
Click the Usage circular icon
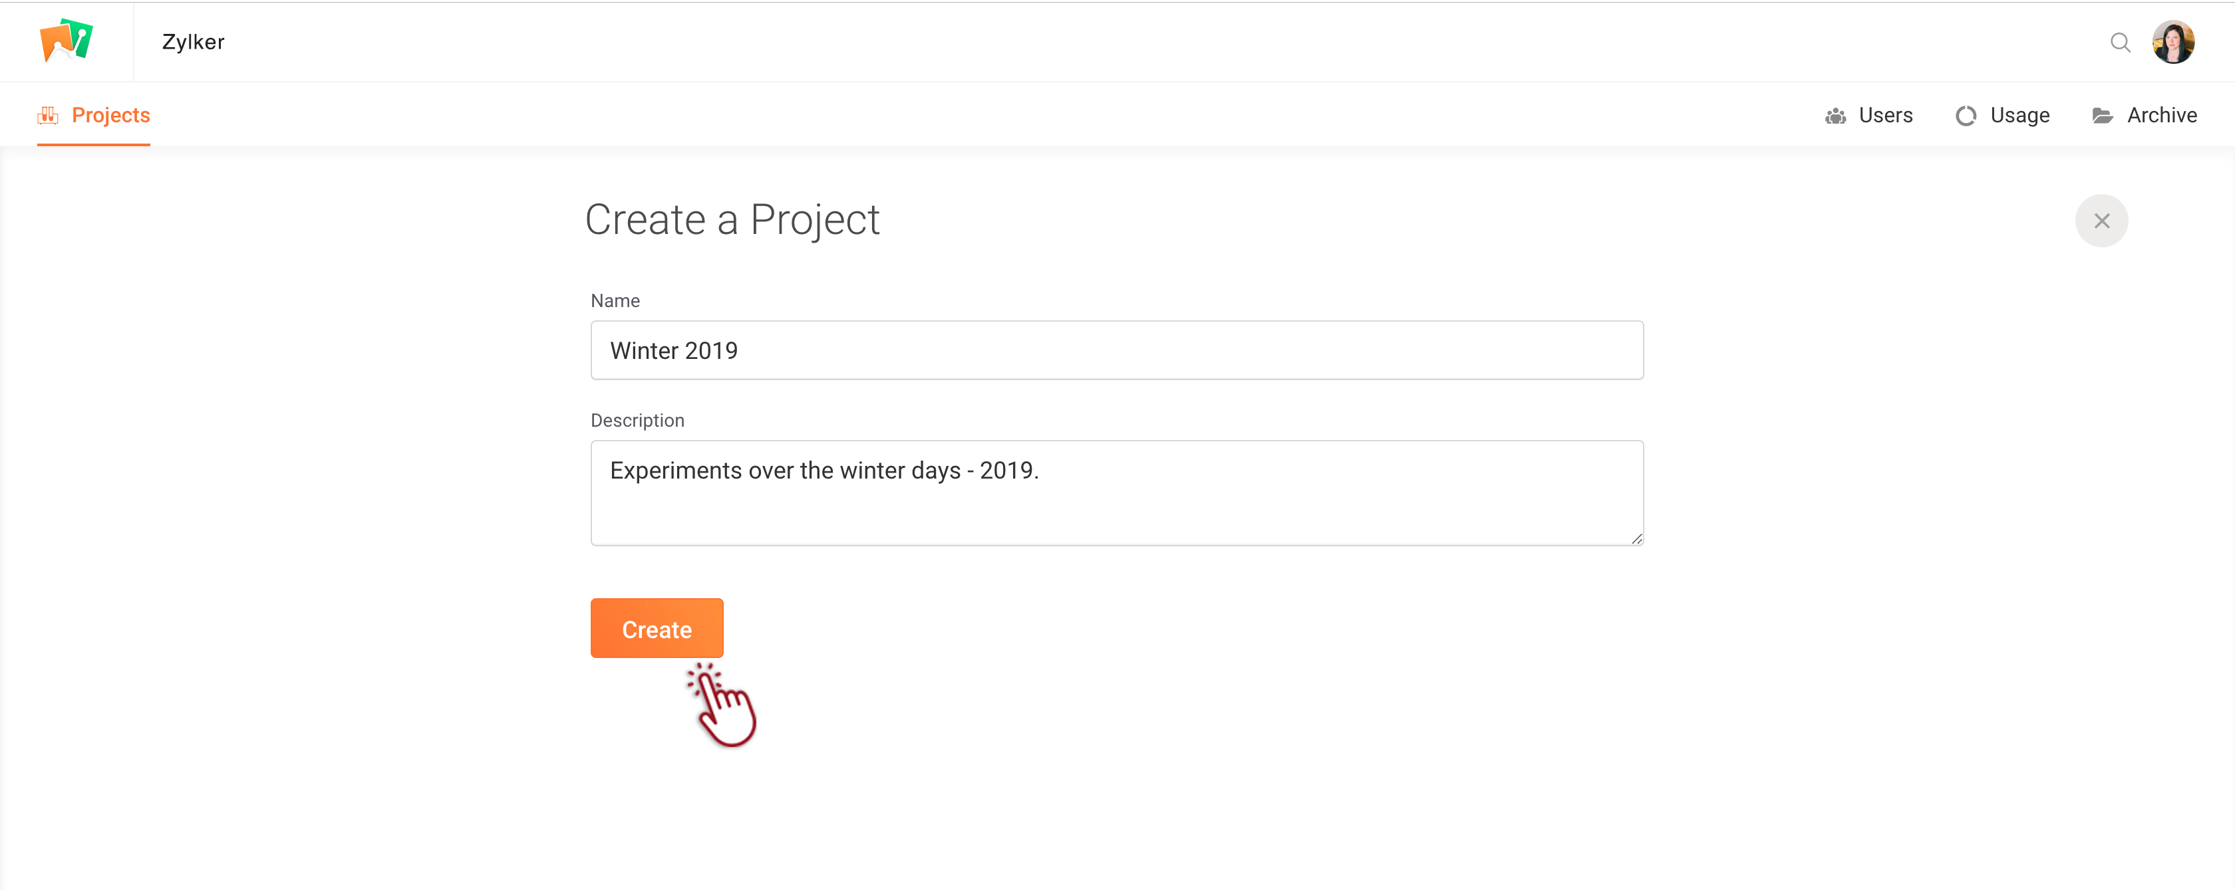pyautogui.click(x=1965, y=116)
